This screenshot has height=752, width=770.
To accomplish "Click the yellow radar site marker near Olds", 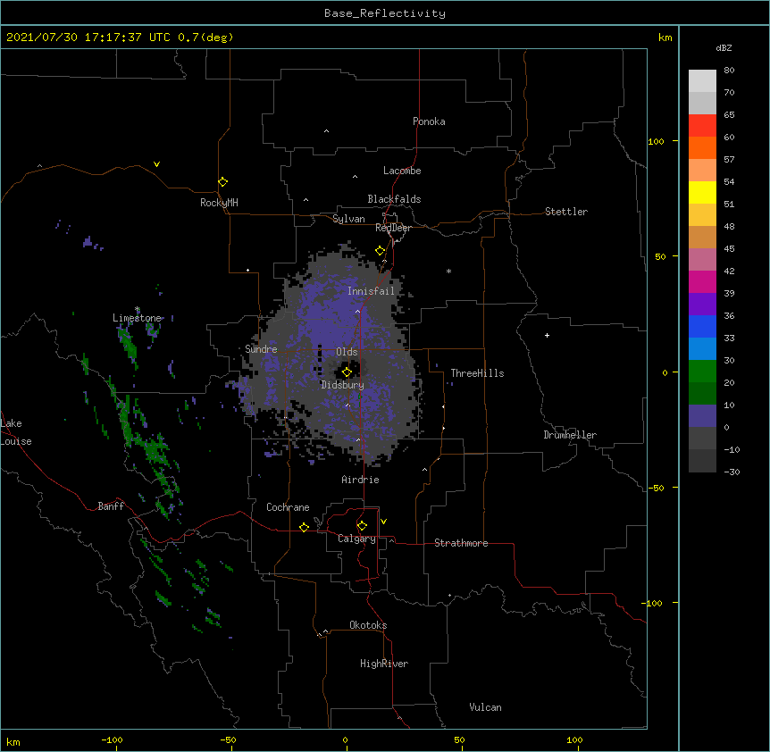I will click(347, 372).
